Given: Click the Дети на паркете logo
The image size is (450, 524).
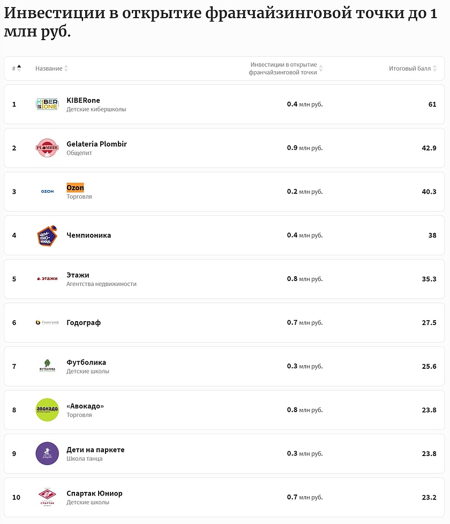Looking at the screenshot, I should tap(47, 454).
